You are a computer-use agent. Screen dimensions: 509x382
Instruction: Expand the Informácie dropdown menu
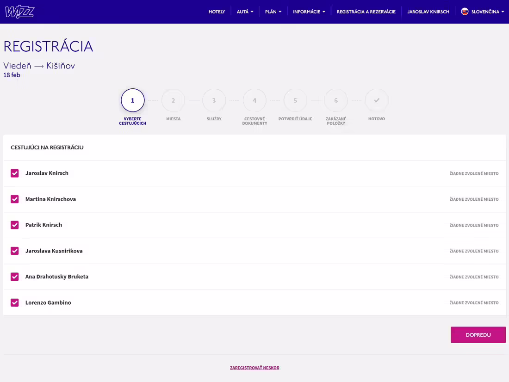pyautogui.click(x=309, y=12)
